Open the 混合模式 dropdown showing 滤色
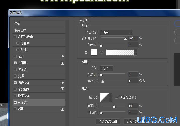The image size is (180, 126). pyautogui.click(x=116, y=33)
